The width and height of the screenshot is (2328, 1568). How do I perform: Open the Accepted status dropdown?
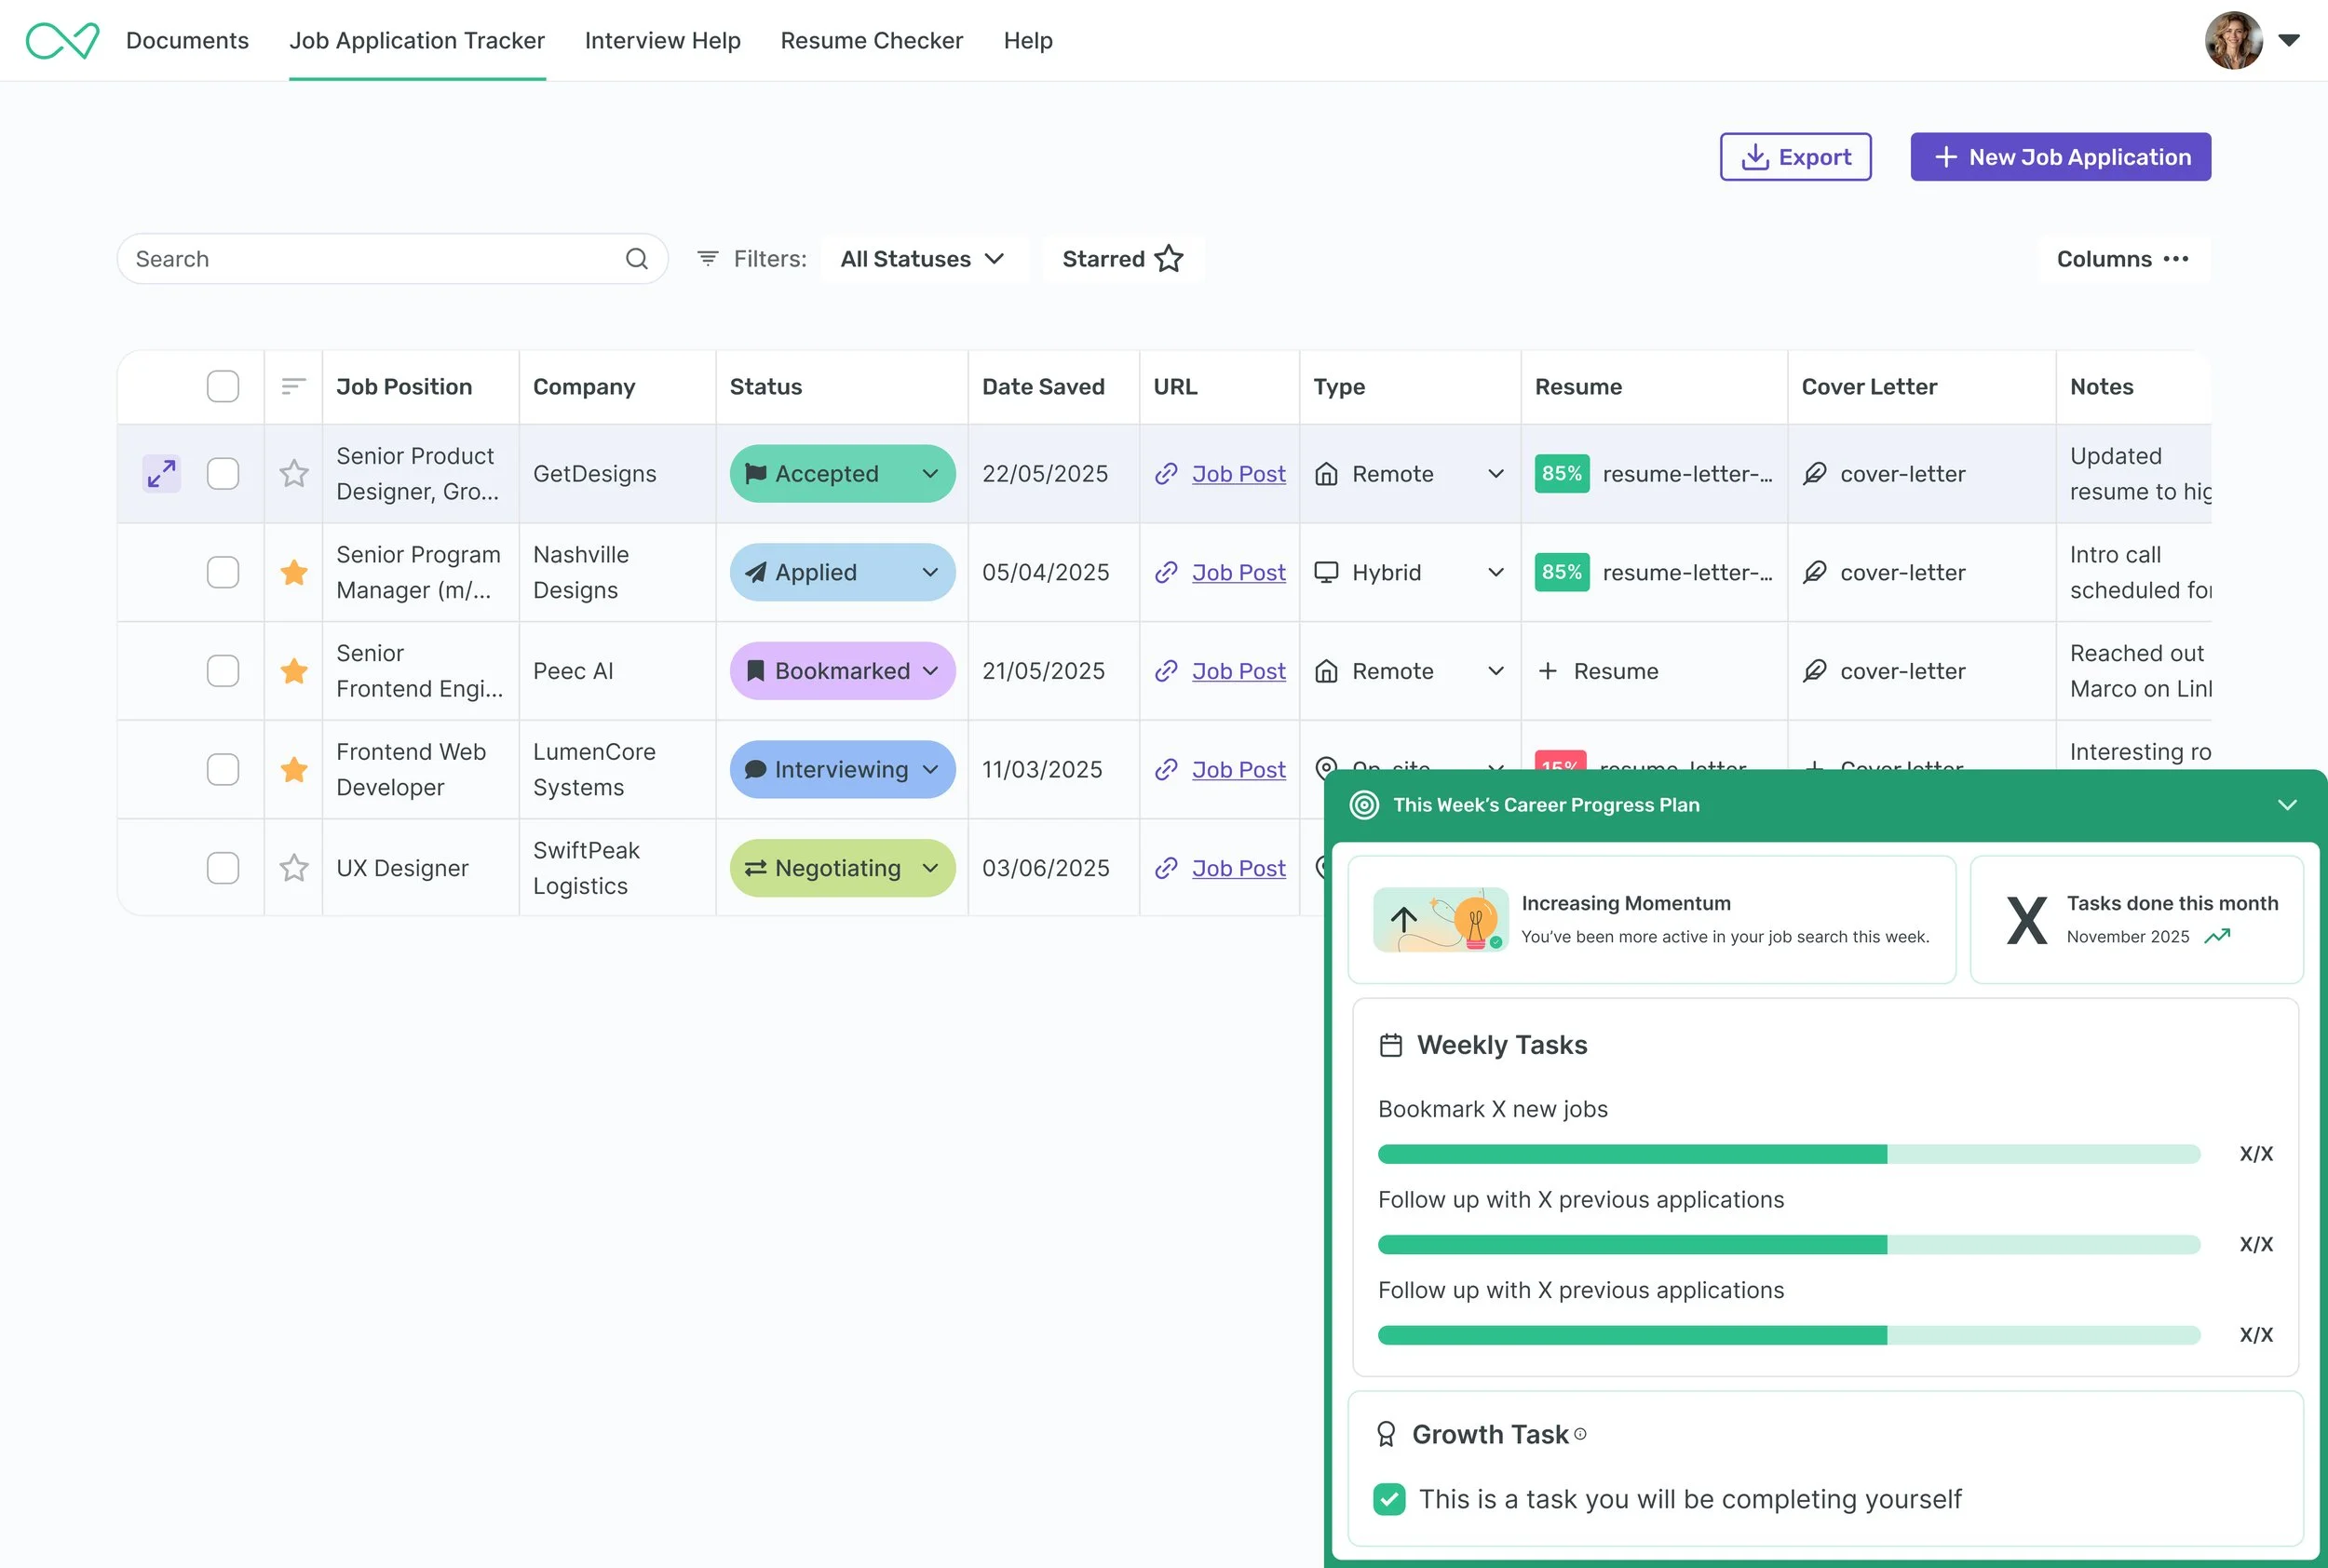(x=928, y=473)
